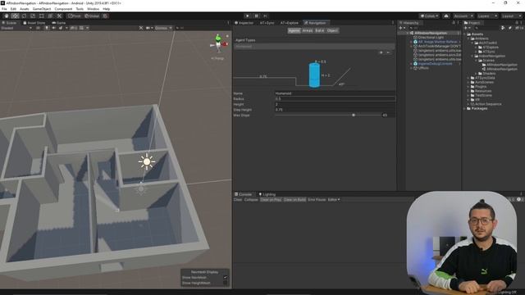
Task: Select the Agents navigation button
Action: click(294, 30)
